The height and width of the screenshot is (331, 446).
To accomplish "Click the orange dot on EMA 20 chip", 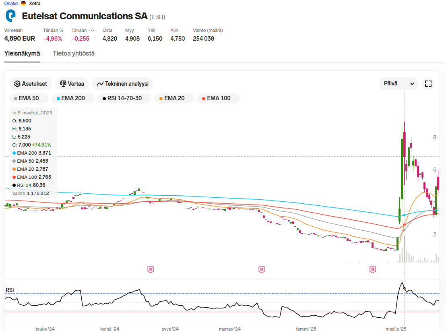I will (x=161, y=99).
